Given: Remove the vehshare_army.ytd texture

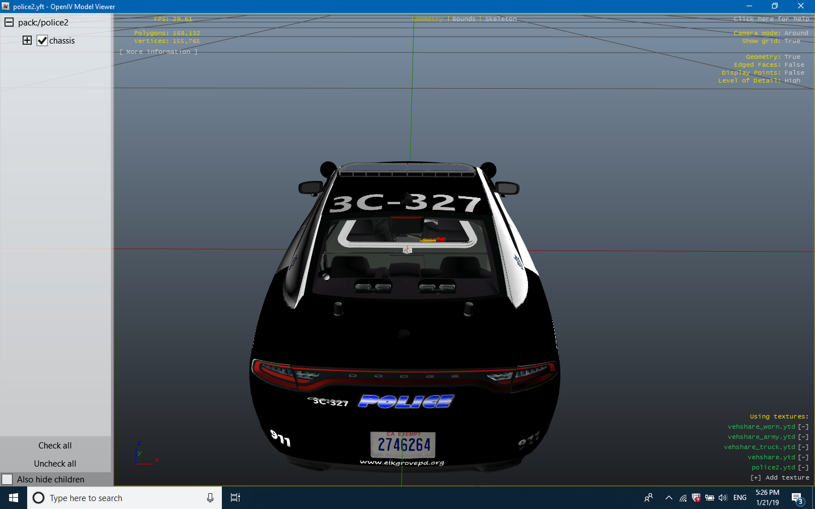Looking at the screenshot, I should point(803,437).
